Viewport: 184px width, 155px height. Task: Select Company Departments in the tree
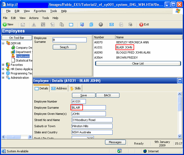[24, 48]
